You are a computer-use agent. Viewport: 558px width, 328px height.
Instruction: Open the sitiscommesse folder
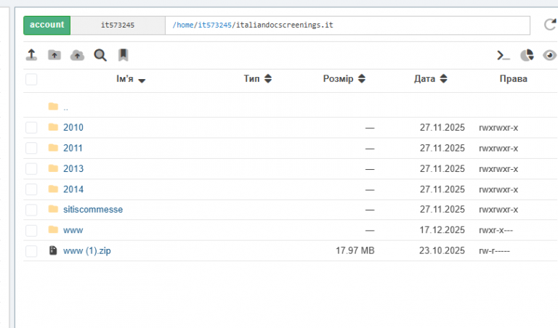pyautogui.click(x=93, y=209)
